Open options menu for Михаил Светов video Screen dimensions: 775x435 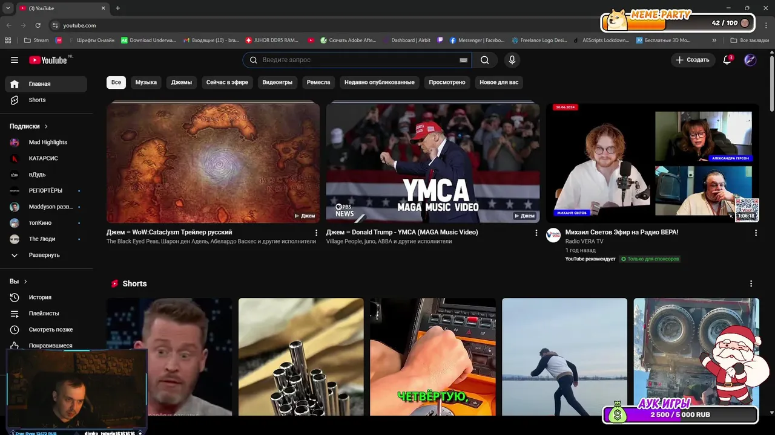[x=755, y=233]
